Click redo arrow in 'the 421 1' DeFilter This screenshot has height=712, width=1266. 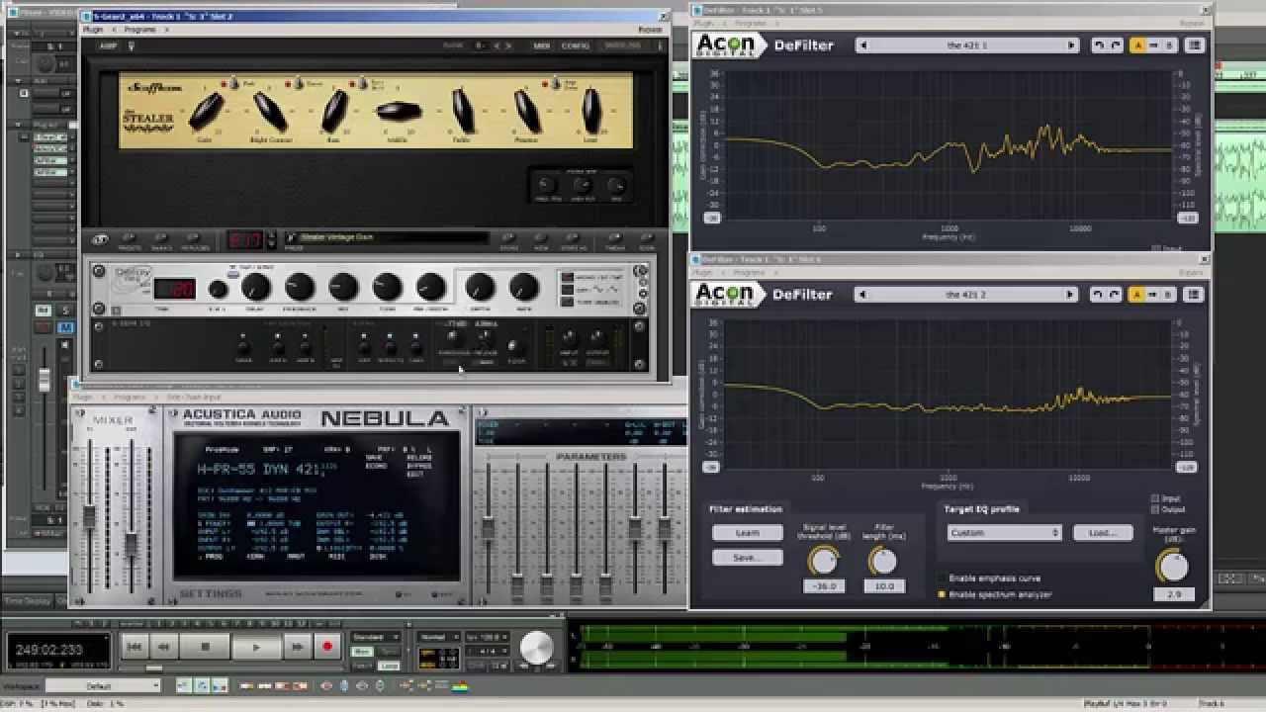pyautogui.click(x=1115, y=45)
